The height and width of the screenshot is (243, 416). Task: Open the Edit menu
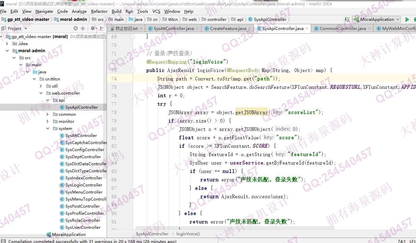(14, 11)
